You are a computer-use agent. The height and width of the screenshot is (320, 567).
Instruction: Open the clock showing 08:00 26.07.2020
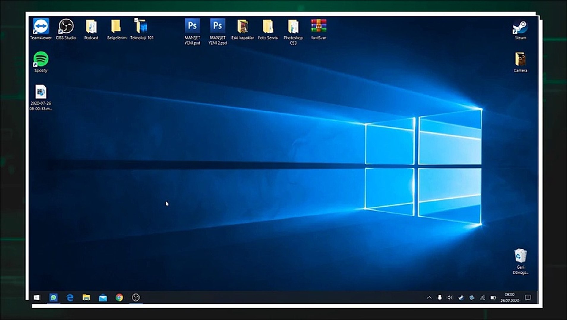point(510,297)
